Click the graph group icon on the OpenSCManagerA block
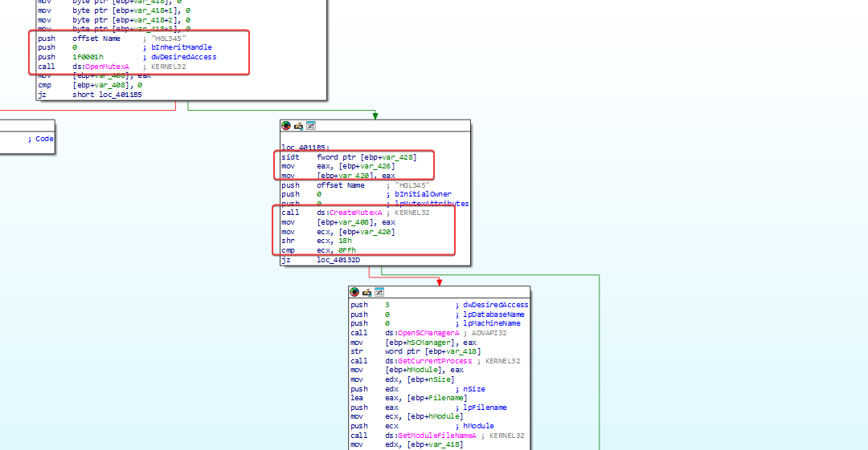This screenshot has height=450, width=868. click(379, 292)
